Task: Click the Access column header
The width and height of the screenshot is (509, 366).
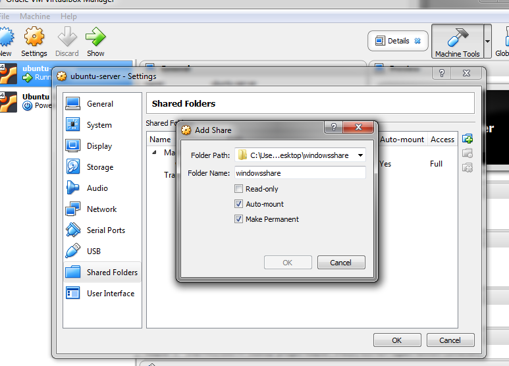Action: click(442, 140)
